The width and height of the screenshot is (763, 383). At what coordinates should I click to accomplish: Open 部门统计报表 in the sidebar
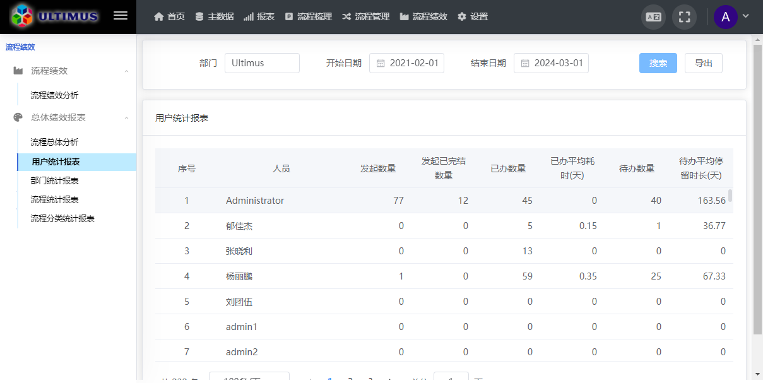coord(55,180)
